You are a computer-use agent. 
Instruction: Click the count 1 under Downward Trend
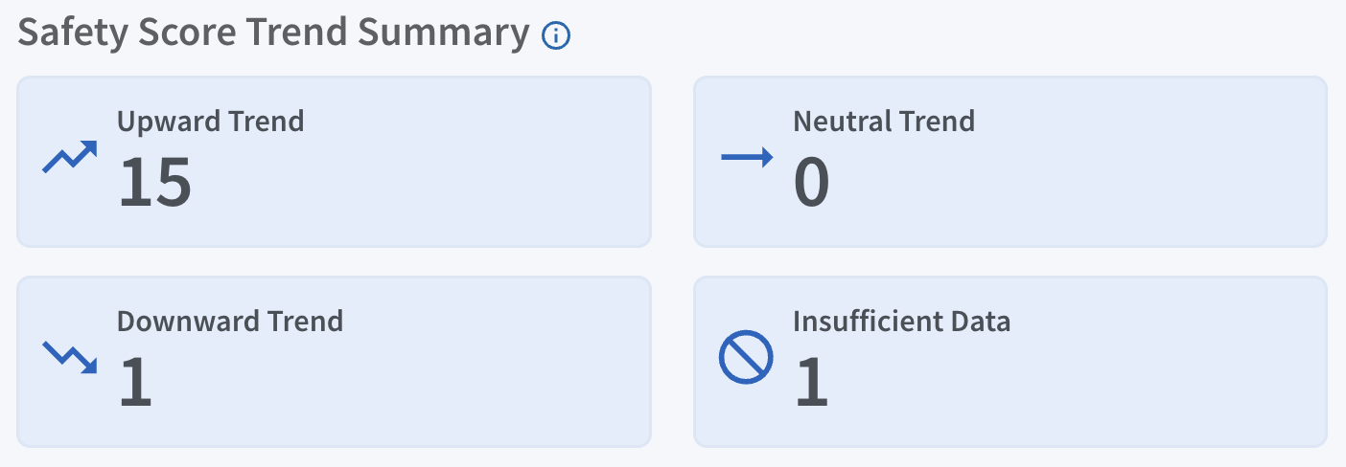tap(136, 382)
